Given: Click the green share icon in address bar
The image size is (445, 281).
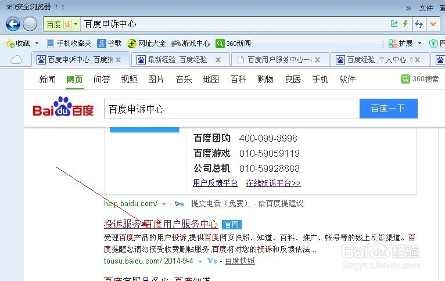Looking at the screenshot, I should (x=394, y=24).
